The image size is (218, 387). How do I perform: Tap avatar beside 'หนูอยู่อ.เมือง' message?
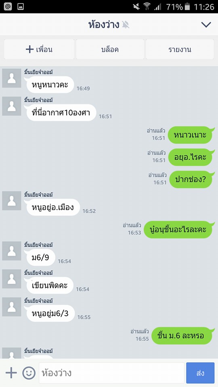click(12, 201)
